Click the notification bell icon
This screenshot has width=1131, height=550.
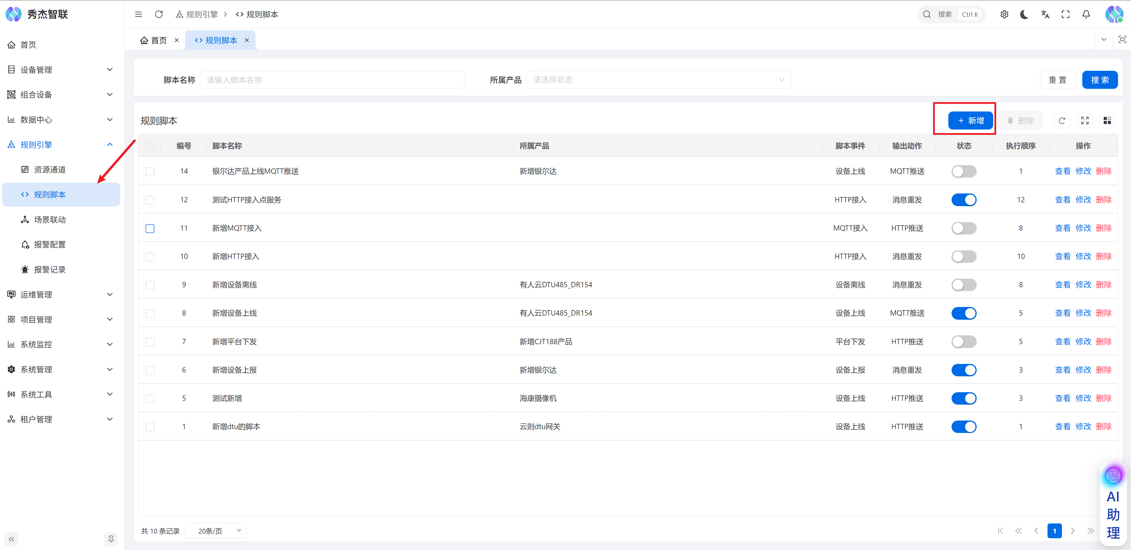[x=1086, y=14]
